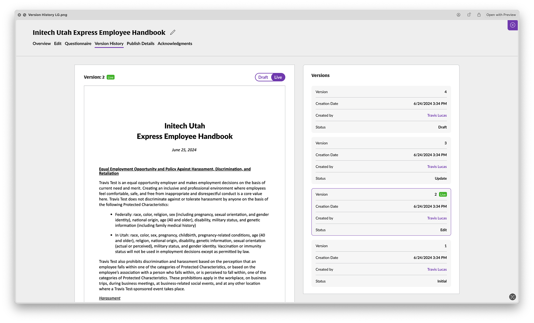The height and width of the screenshot is (323, 534).
Task: Click green Live badge beside Version: 2 heading
Action: point(110,77)
